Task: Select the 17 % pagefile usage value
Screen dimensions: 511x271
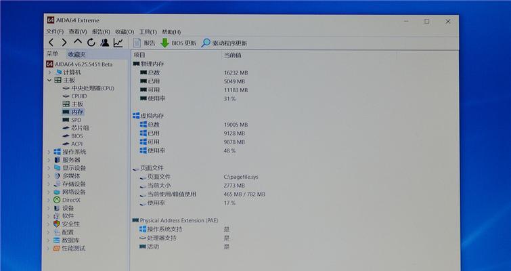Action: 229,203
